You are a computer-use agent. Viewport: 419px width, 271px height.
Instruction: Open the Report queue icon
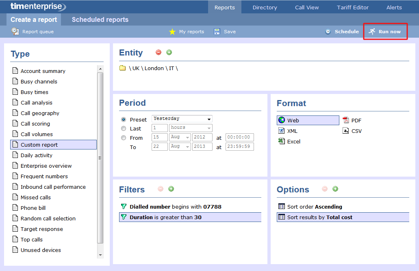15,31
